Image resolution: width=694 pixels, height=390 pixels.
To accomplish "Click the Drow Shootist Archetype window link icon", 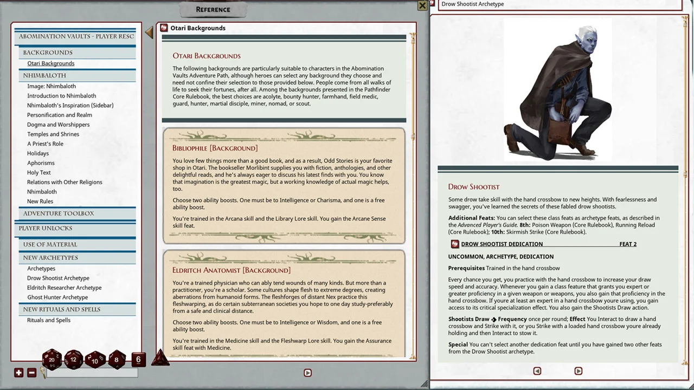I will click(x=433, y=4).
